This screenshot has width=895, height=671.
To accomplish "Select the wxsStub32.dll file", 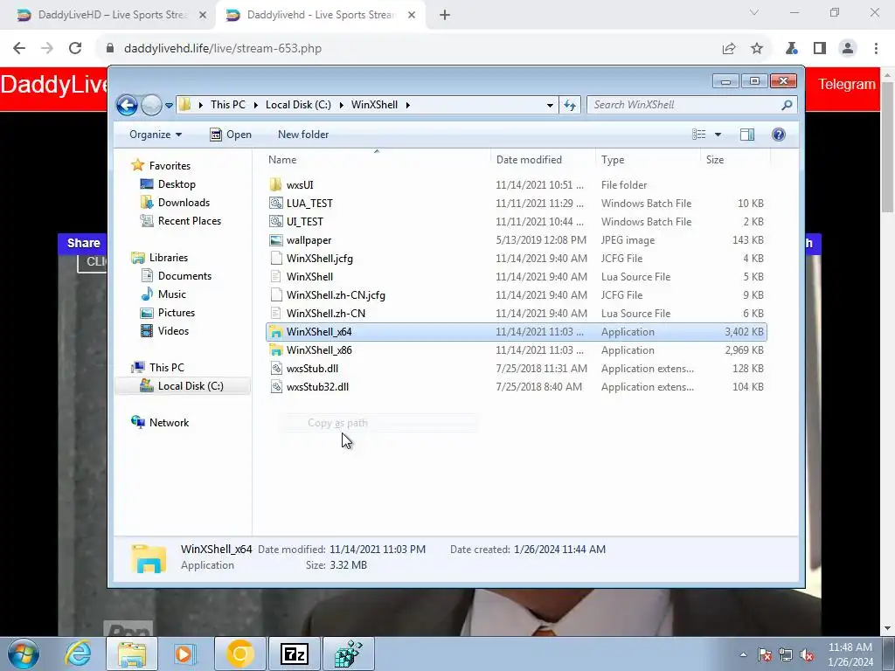I will 516,387.
